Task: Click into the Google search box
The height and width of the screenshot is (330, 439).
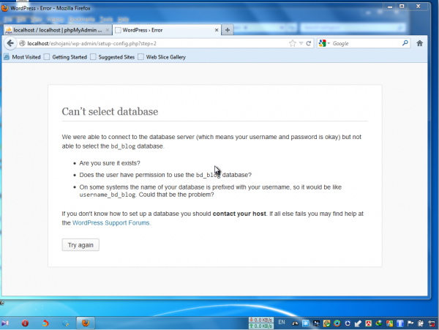Action: (x=365, y=43)
